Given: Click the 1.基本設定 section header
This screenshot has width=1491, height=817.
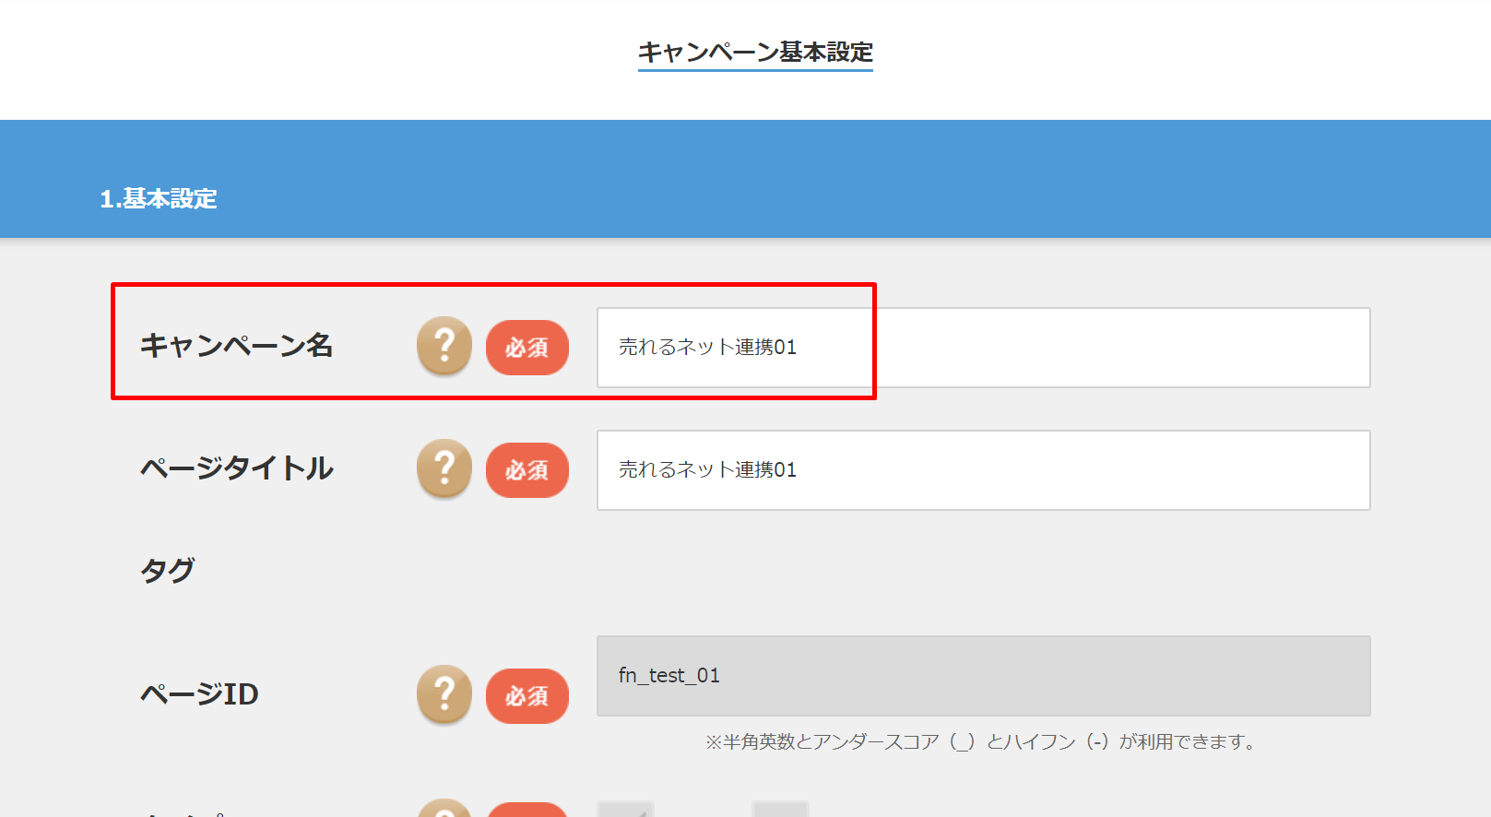Looking at the screenshot, I should [x=159, y=198].
